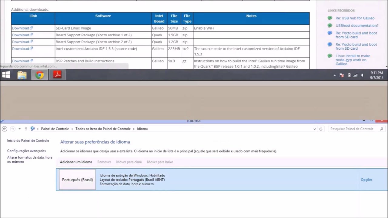
Task: Open 'Linux install to make node-gyp work' link
Action: [353, 60]
